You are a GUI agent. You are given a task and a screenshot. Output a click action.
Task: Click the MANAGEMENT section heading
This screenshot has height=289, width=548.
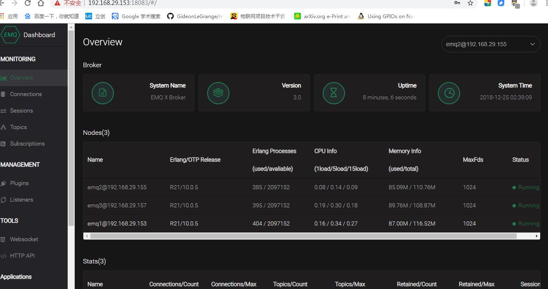[x=20, y=164]
